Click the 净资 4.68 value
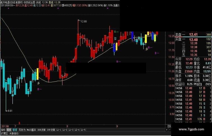Viewport: 212px width, 136px height. point(190,80)
